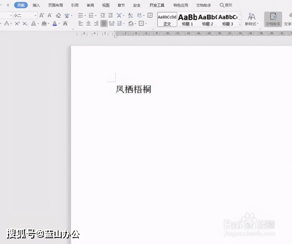Image resolution: width=292 pixels, height=244 pixels.
Task: Apply the Heading 2 style
Action: pyautogui.click(x=208, y=20)
